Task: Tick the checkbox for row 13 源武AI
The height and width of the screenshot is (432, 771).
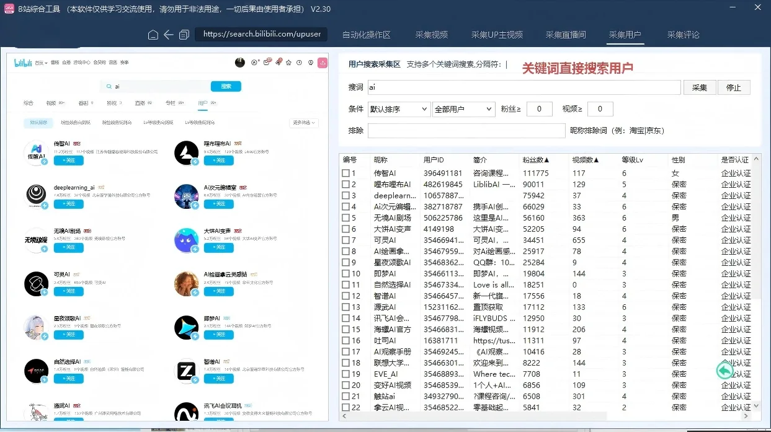Action: pyautogui.click(x=345, y=307)
